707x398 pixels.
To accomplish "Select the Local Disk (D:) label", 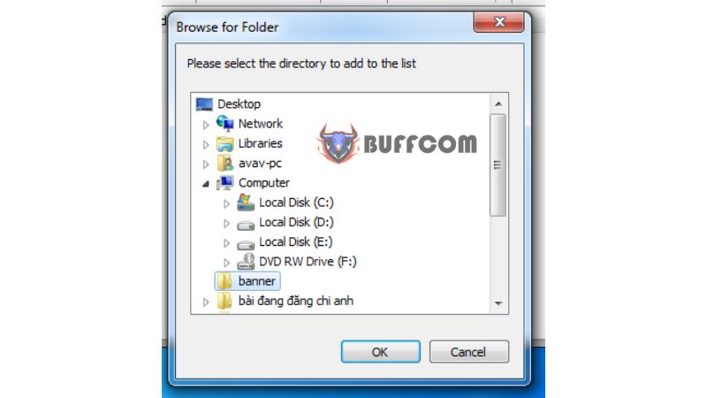I will coord(296,222).
